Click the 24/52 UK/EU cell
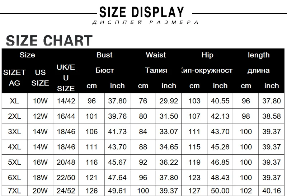Image resolution: width=287 pixels, height=196 pixels. coord(66,191)
